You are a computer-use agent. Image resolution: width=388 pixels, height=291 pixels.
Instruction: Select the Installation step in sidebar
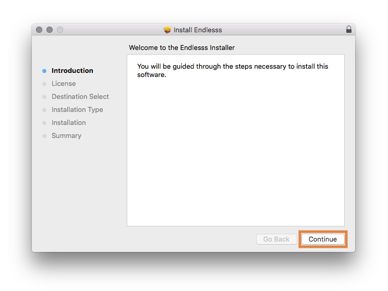pos(68,122)
